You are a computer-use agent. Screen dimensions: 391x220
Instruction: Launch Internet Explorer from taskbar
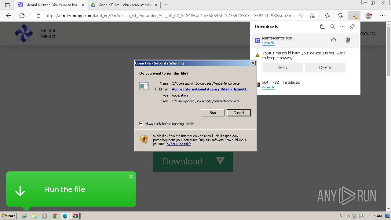[x=24, y=216]
